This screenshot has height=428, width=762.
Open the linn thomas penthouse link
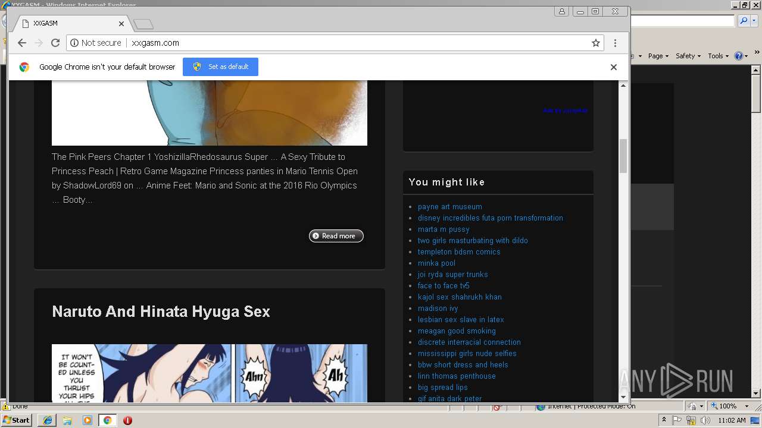[x=457, y=376]
